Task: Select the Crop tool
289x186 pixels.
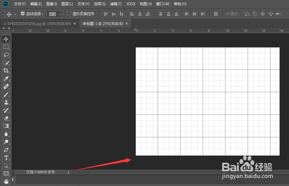Action: pos(6,71)
